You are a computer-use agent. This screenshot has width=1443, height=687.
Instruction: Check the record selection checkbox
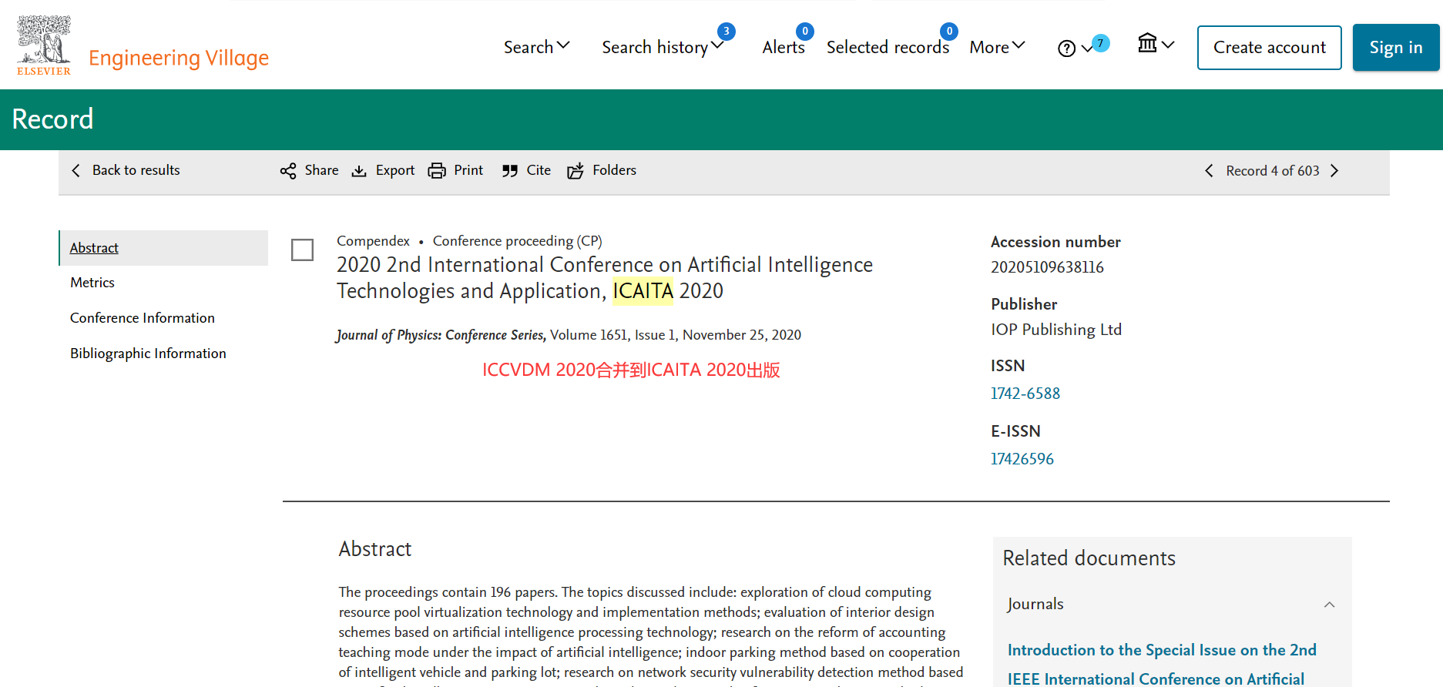(302, 250)
